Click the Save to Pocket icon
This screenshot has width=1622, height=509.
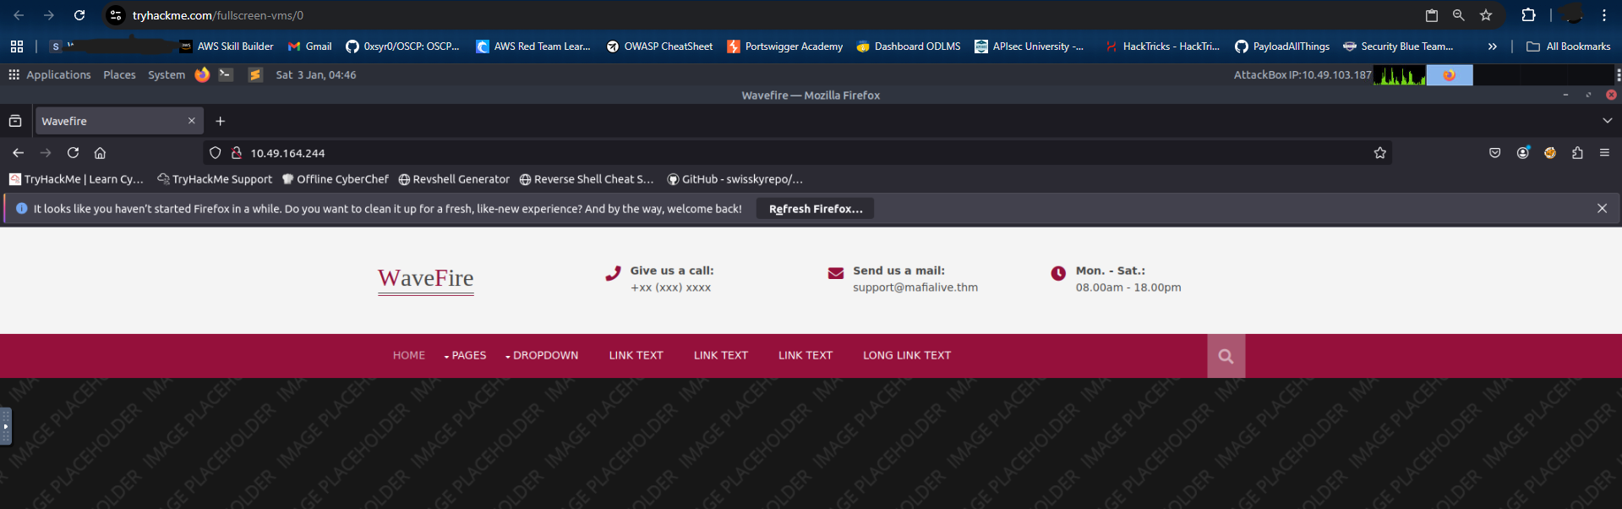(x=1495, y=153)
